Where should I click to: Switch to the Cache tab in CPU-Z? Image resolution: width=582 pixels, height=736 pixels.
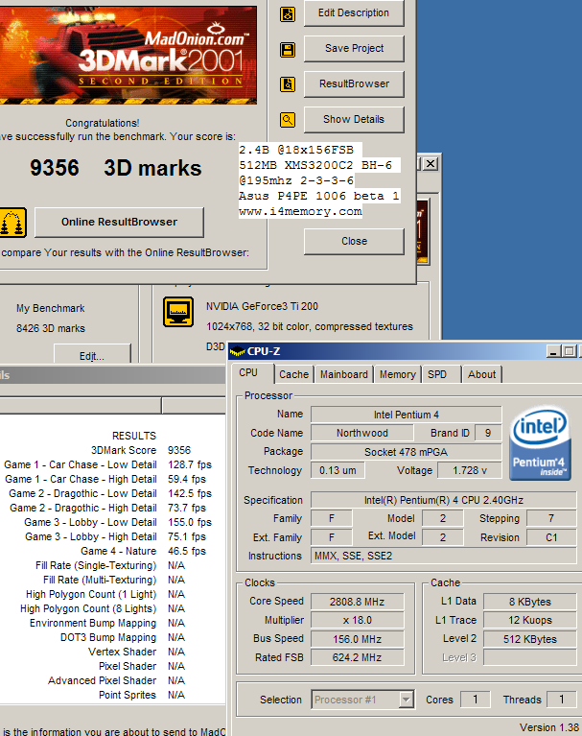pos(294,374)
